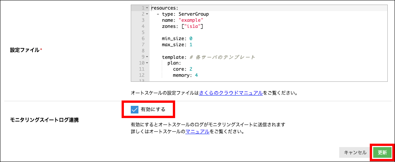Click the core value 2 in editor
The image size is (395, 162).
[x=190, y=69]
